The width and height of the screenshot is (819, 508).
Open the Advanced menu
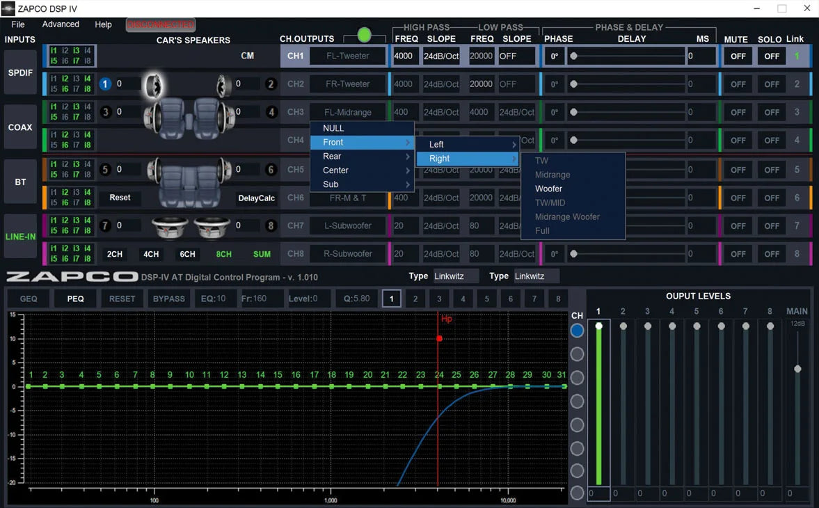click(61, 24)
